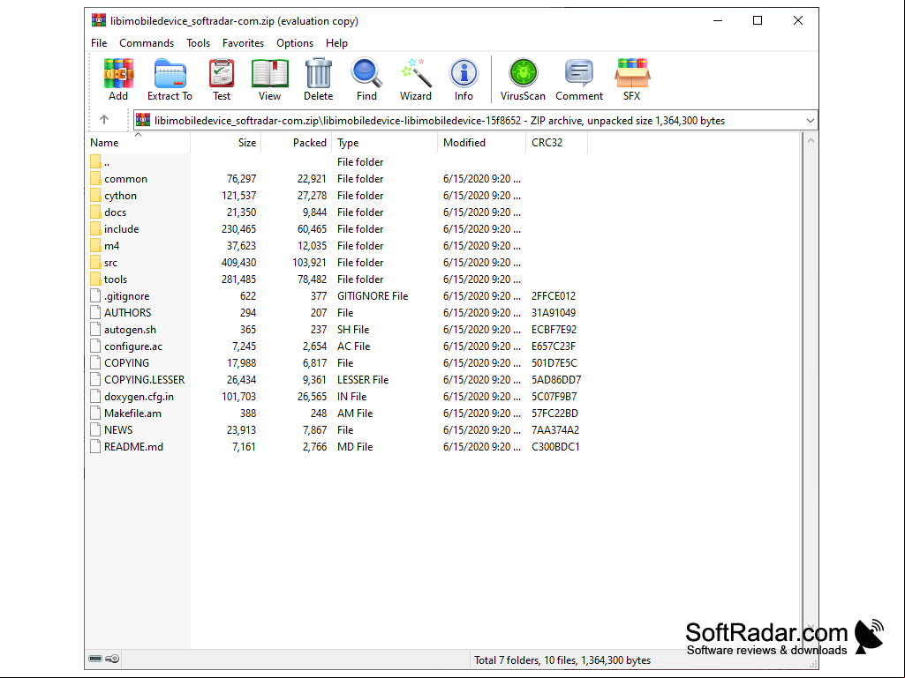Click CRC32 value 2FFCE012
This screenshot has width=905, height=678.
(554, 295)
